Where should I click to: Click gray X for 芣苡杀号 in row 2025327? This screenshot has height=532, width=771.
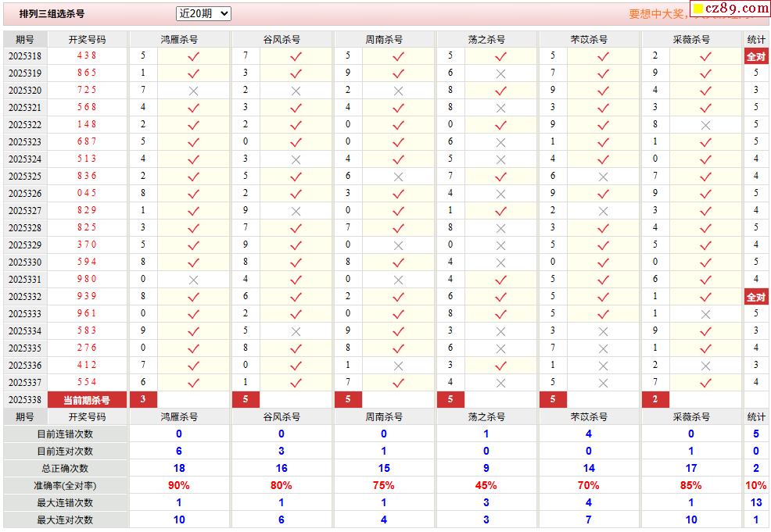(x=604, y=211)
